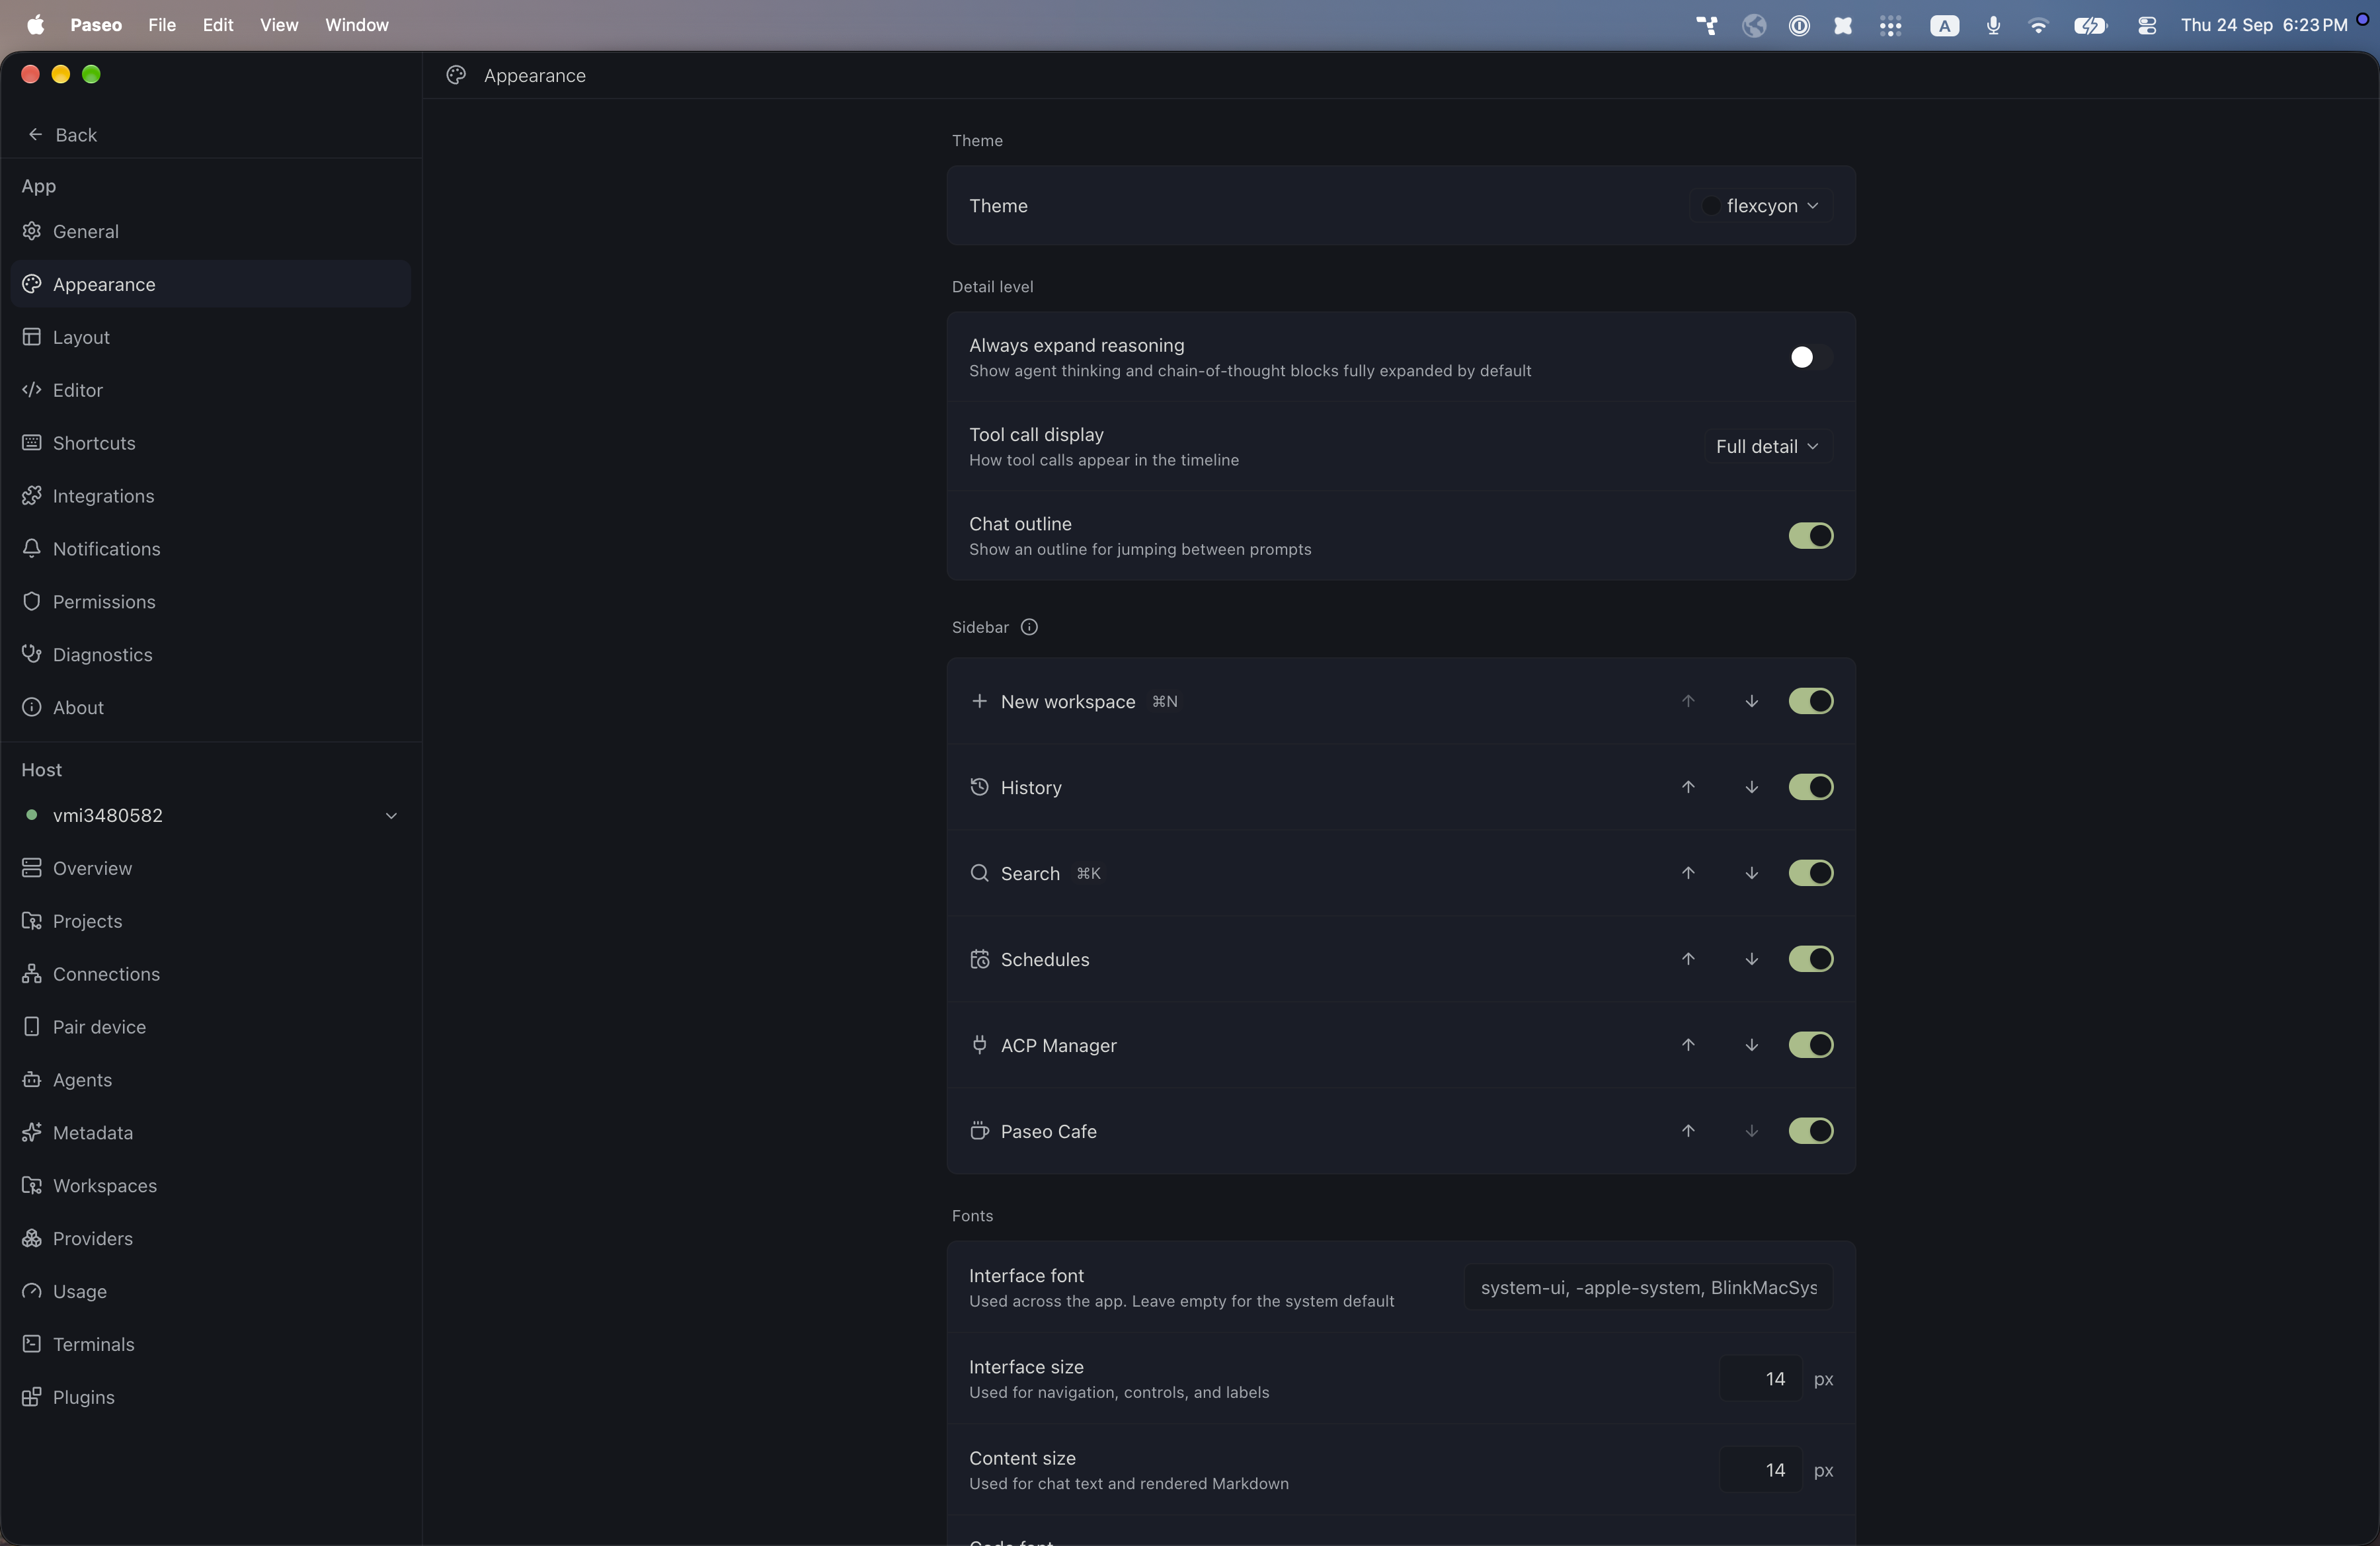Image resolution: width=2380 pixels, height=1546 pixels.
Task: Open the Edit menu
Action: pyautogui.click(x=218, y=25)
